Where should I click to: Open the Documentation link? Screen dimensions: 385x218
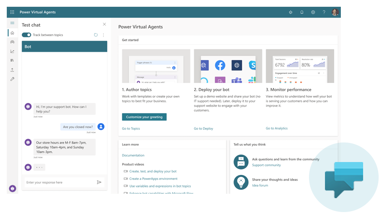coord(133,155)
